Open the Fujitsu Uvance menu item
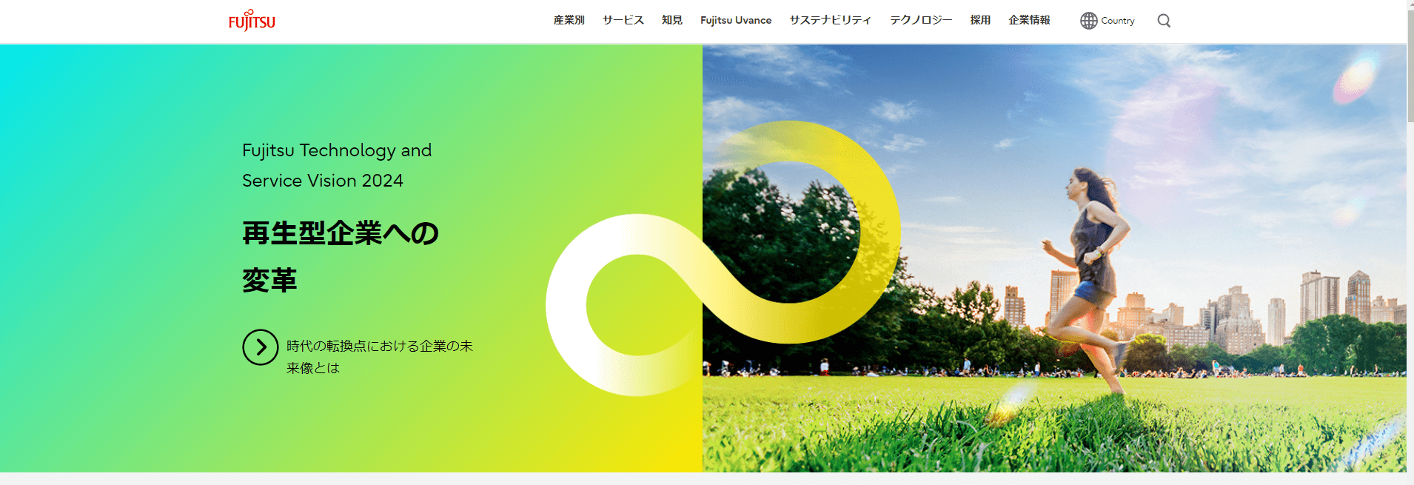The image size is (1414, 485). pos(735,21)
